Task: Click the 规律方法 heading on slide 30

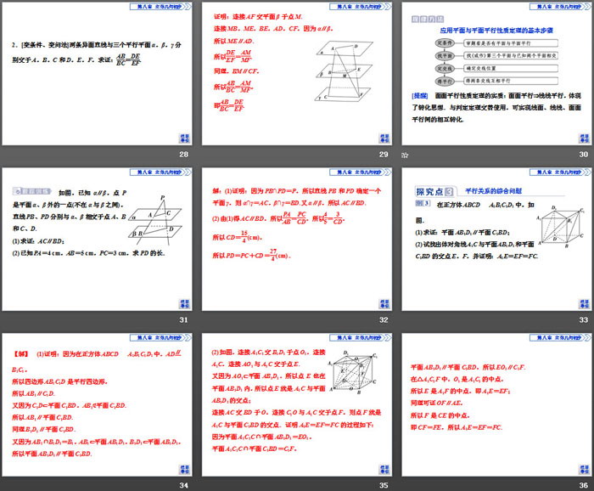Action: [x=428, y=20]
